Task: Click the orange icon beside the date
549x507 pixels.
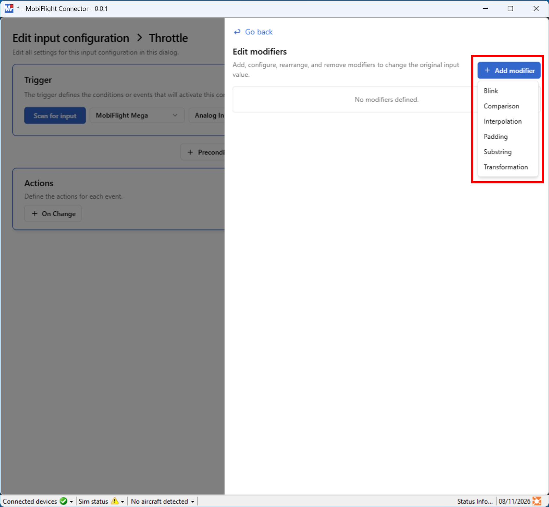Action: click(537, 501)
